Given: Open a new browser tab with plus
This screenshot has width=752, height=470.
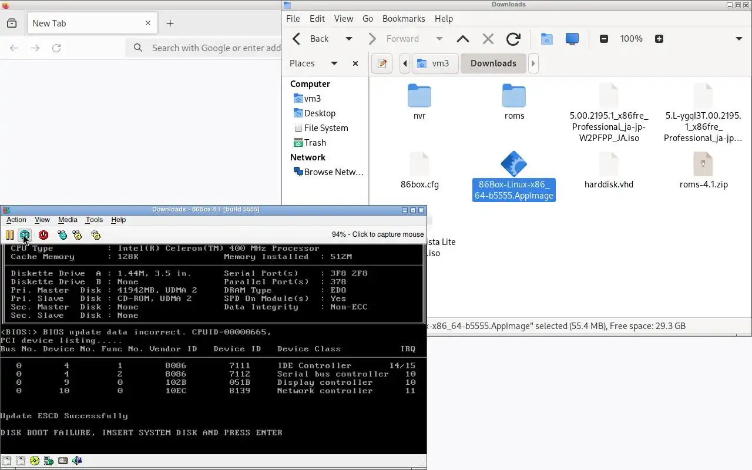Looking at the screenshot, I should click(170, 23).
